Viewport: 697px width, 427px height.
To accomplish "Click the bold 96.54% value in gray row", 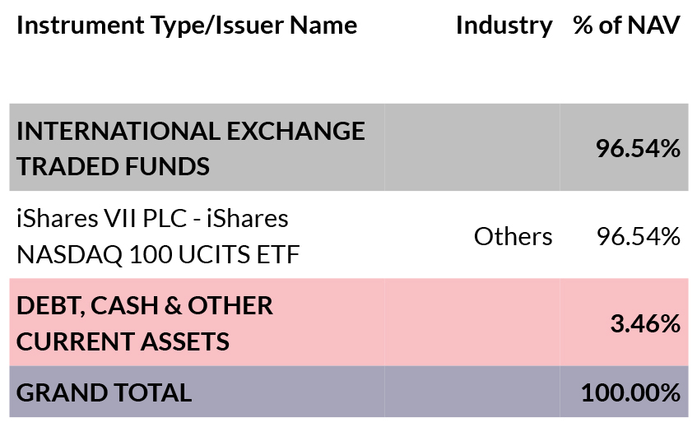I will coord(638,149).
